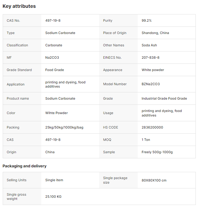Click the Food Grade standard value
This screenshot has width=200, height=211.
click(55, 70)
